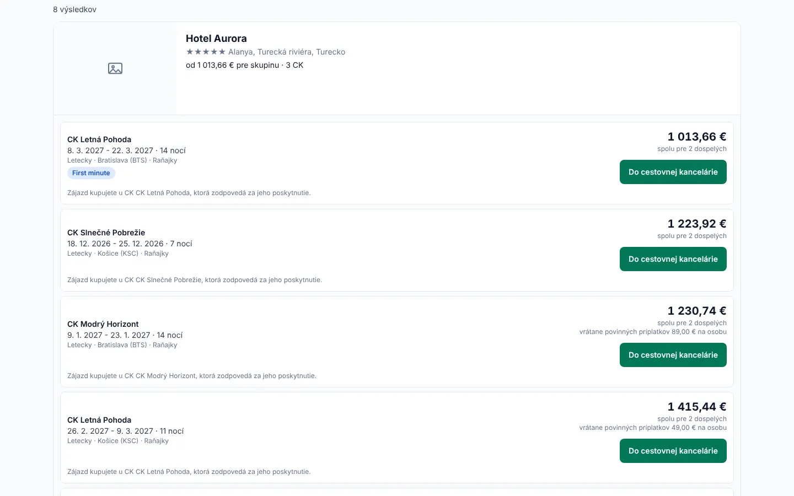This screenshot has height=496, width=794.
Task: Click the five-star rating of Hotel Aurora
Action: [206, 52]
